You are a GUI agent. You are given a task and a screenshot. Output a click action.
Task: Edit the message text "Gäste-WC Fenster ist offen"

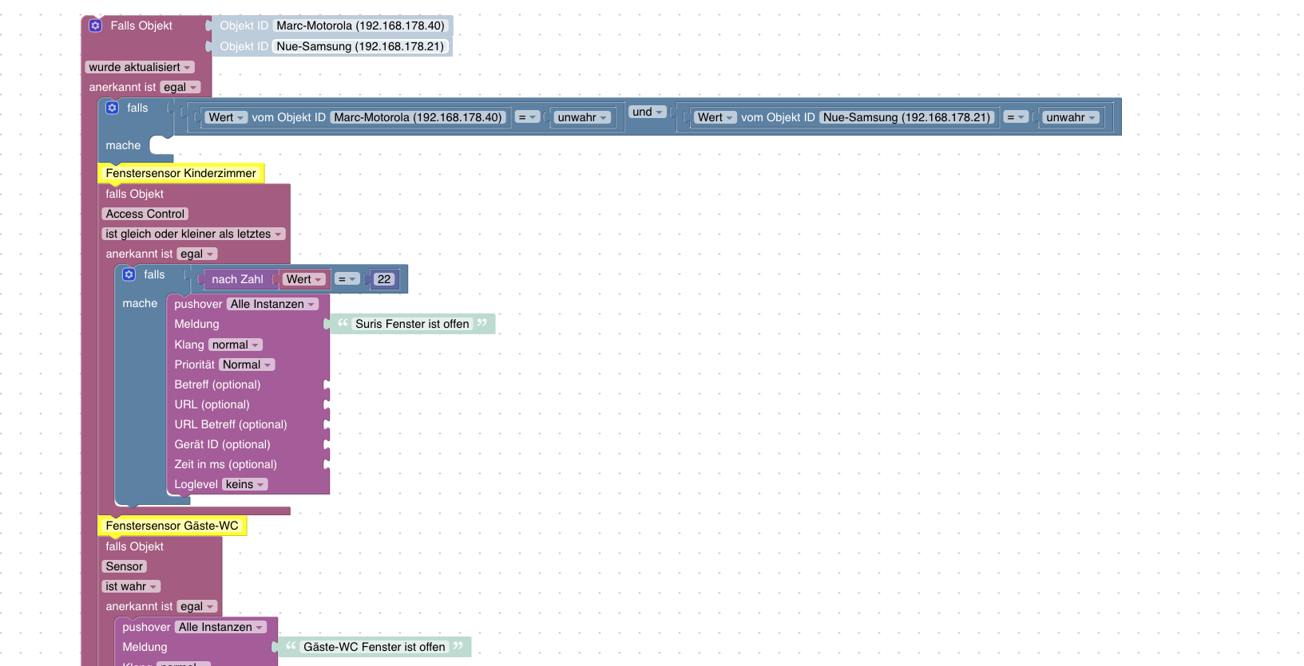pos(375,647)
